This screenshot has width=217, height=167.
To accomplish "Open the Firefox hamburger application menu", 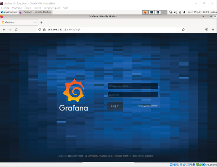I will pyautogui.click(x=213, y=29).
